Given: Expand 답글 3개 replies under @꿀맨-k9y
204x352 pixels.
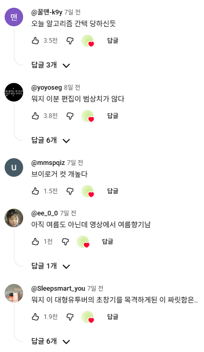Looking at the screenshot, I should click(50, 65).
